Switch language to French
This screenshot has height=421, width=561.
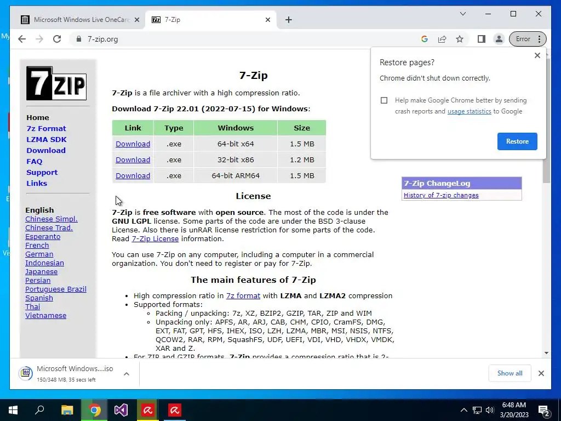click(x=37, y=245)
